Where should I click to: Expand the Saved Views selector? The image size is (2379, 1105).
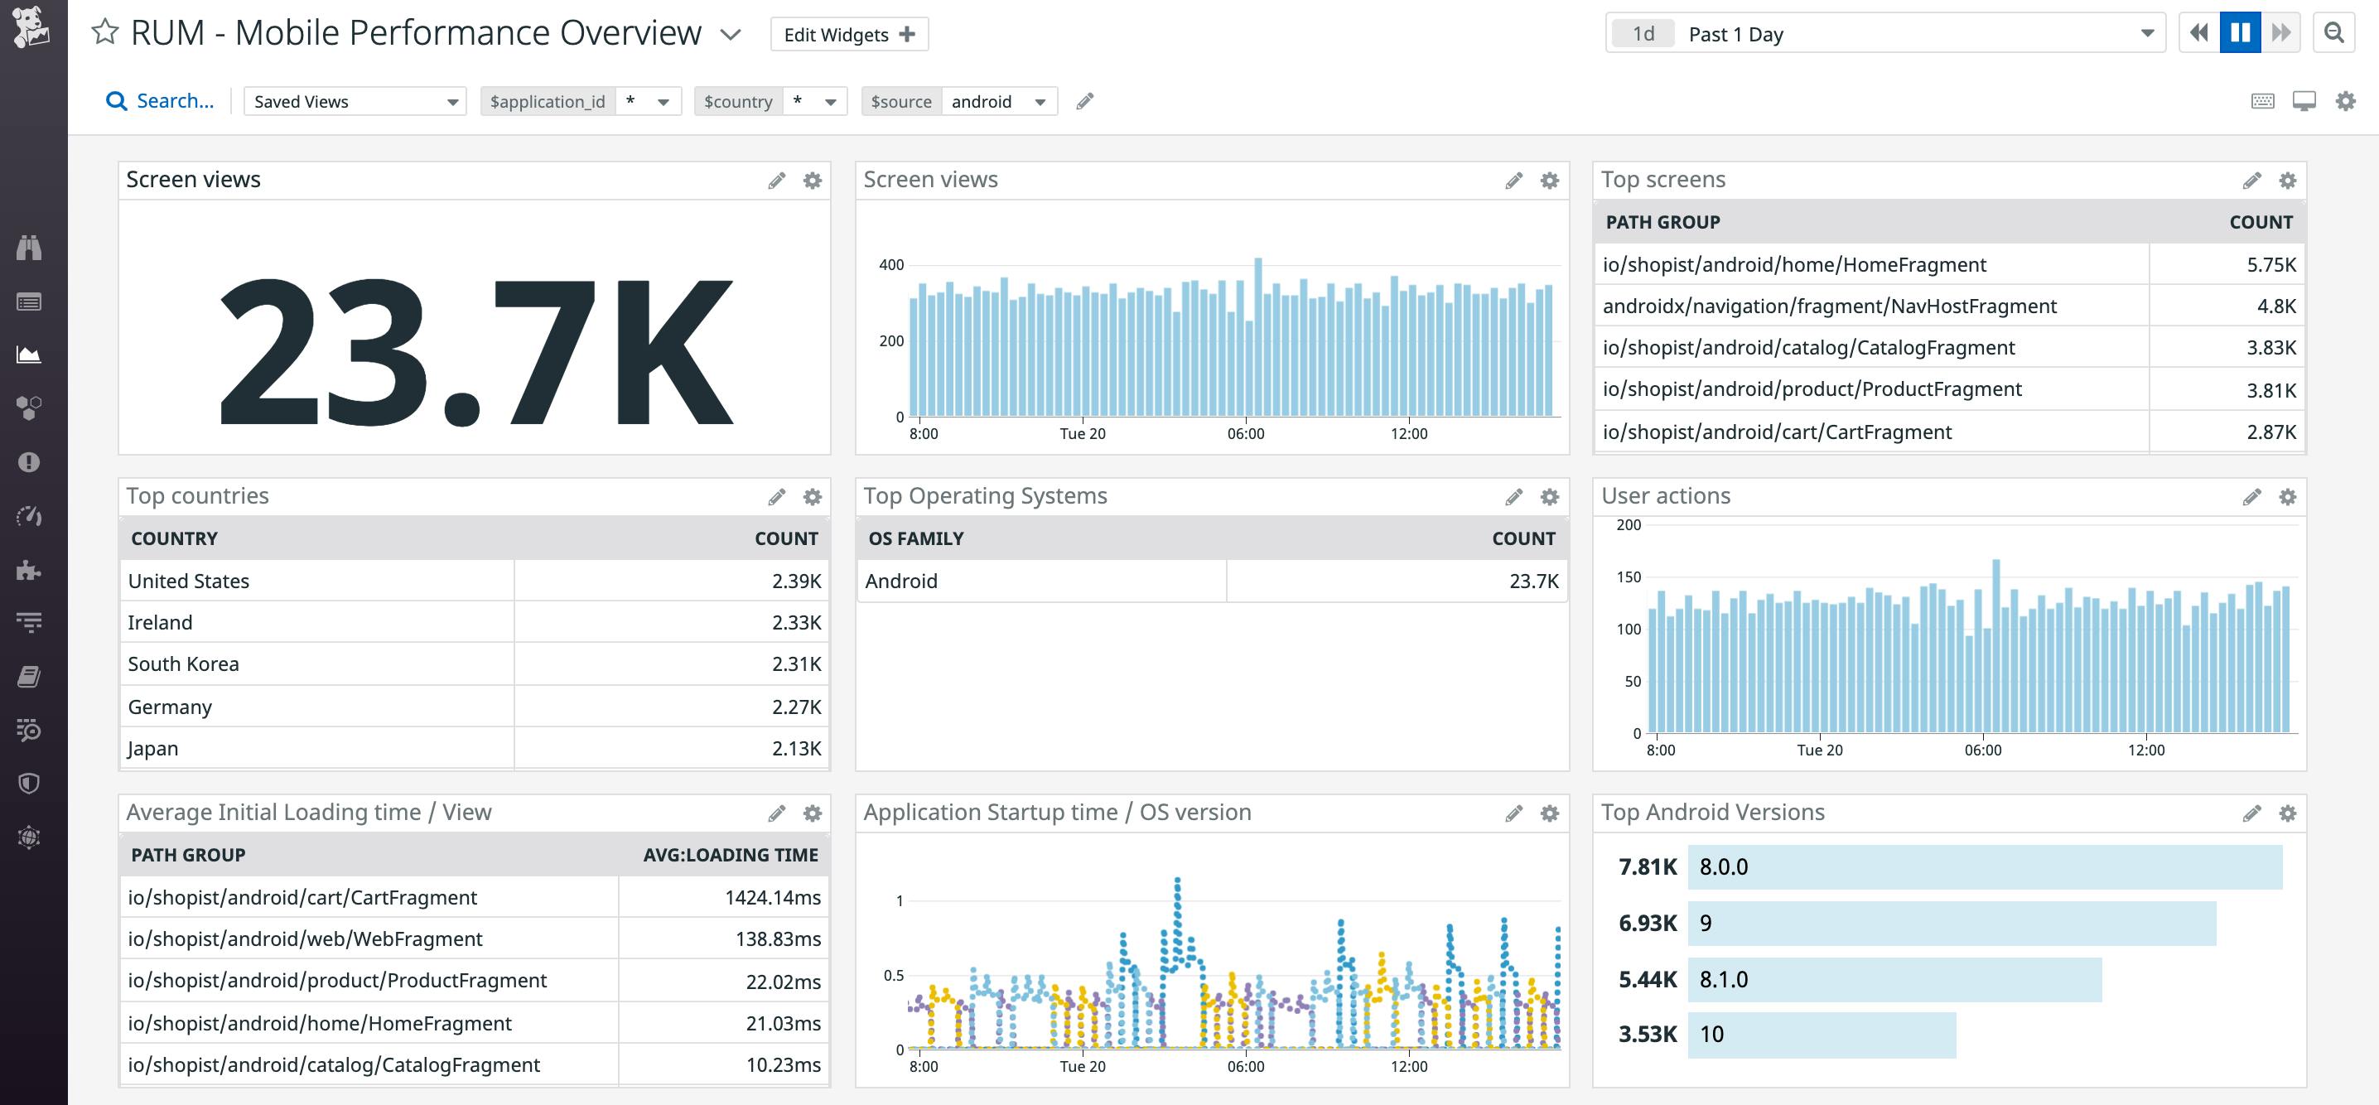point(355,102)
